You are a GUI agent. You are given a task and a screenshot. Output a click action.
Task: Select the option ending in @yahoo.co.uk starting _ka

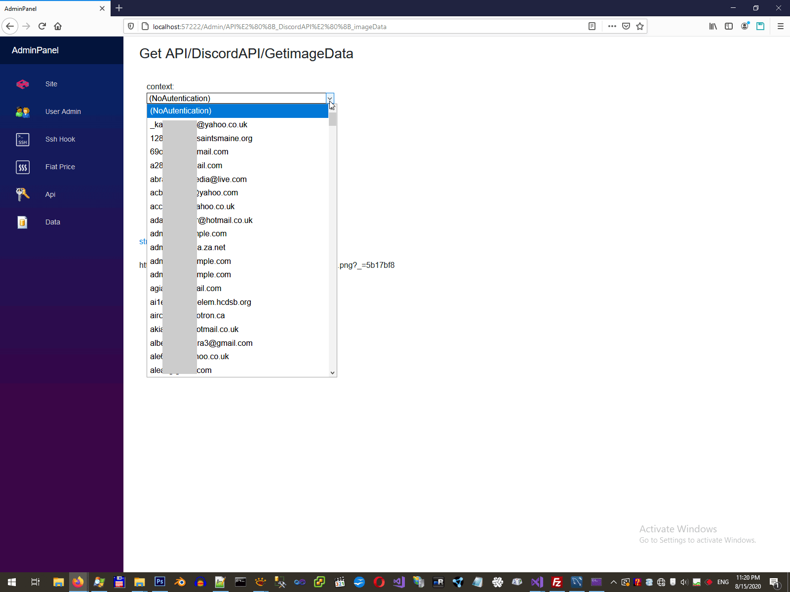pos(237,125)
